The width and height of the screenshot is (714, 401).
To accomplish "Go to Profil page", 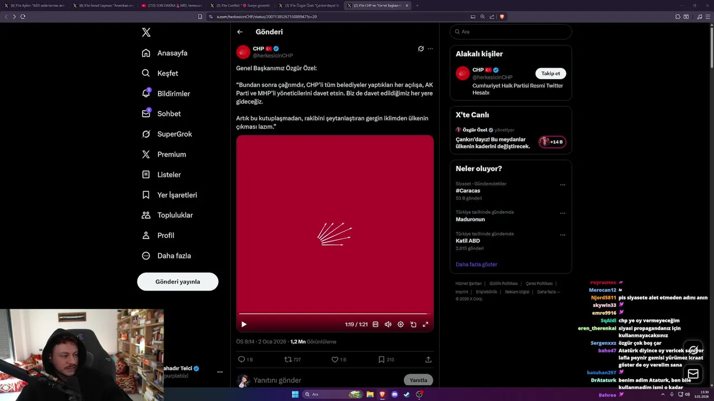I will (158, 236).
